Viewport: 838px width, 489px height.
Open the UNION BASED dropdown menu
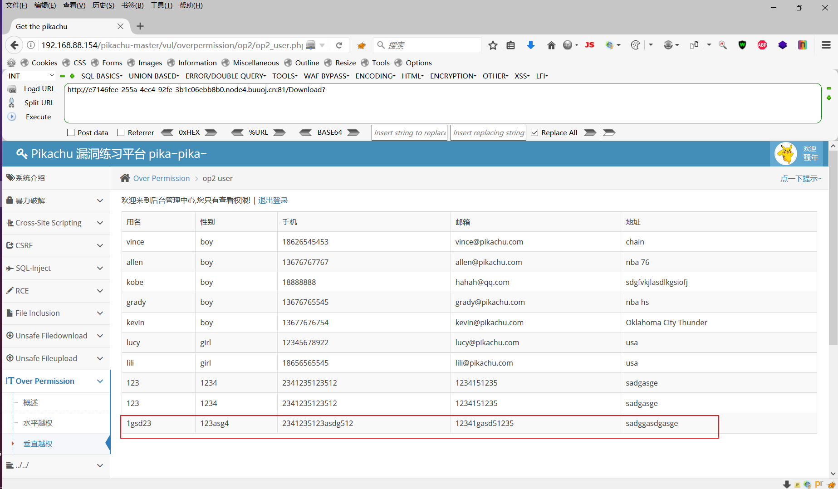click(x=154, y=76)
